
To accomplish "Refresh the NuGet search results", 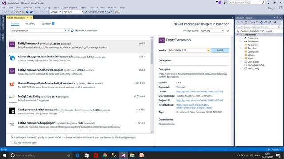I will 72,30.
